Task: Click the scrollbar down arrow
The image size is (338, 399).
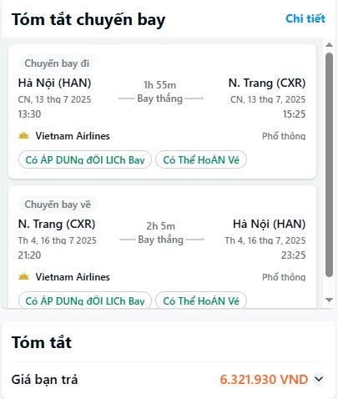Action: 329,300
